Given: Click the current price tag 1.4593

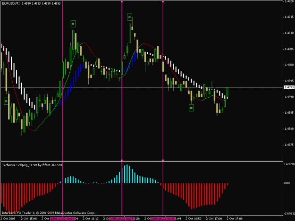Looking at the screenshot, I should 289,87.
